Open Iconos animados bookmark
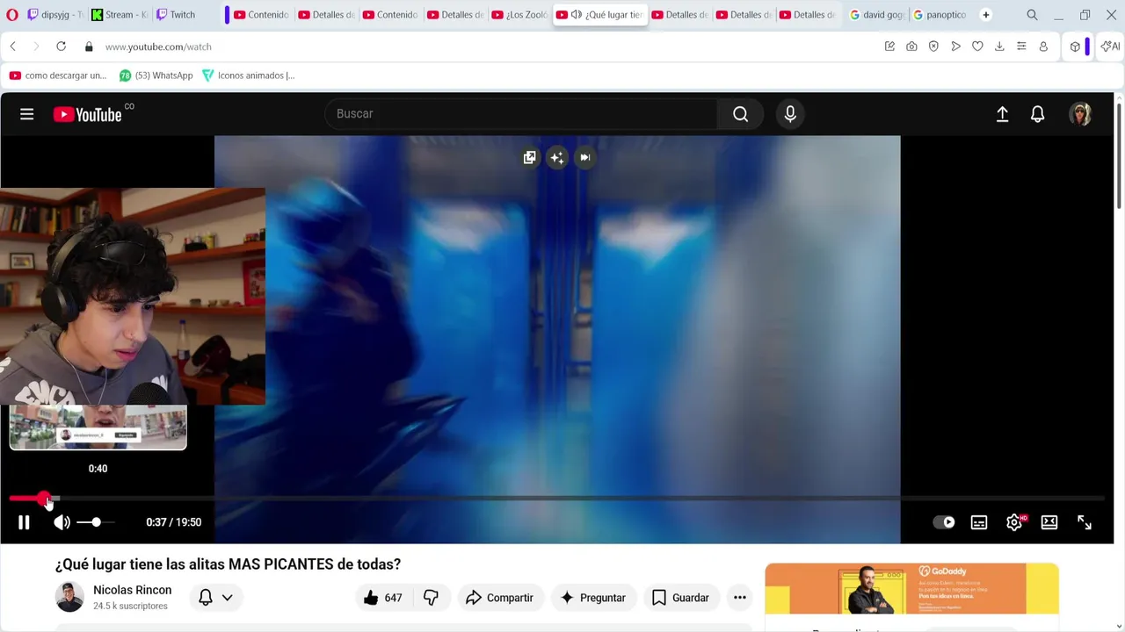This screenshot has height=632, width=1125. pyautogui.click(x=249, y=75)
